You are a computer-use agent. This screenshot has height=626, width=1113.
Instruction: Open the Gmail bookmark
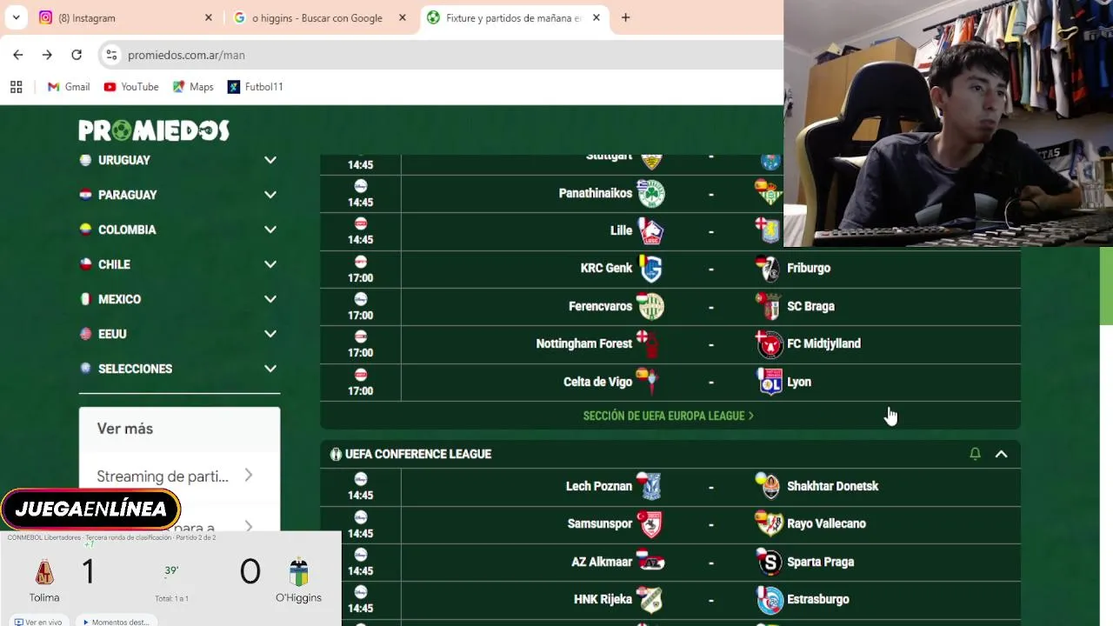(x=69, y=87)
